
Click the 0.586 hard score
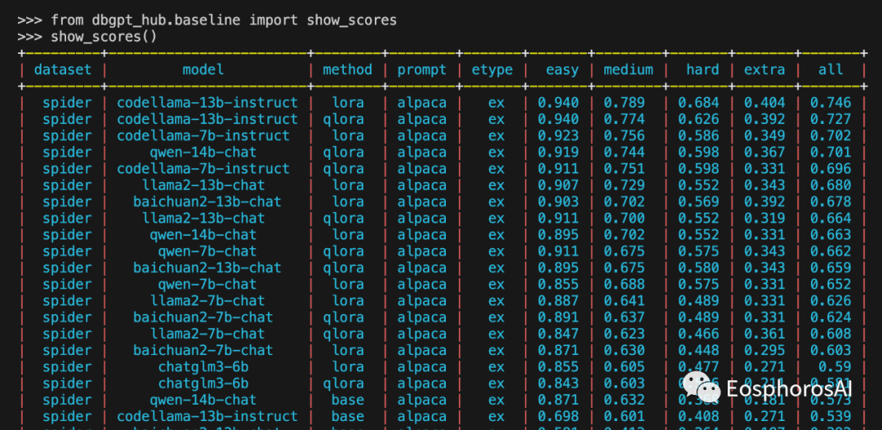click(x=698, y=135)
